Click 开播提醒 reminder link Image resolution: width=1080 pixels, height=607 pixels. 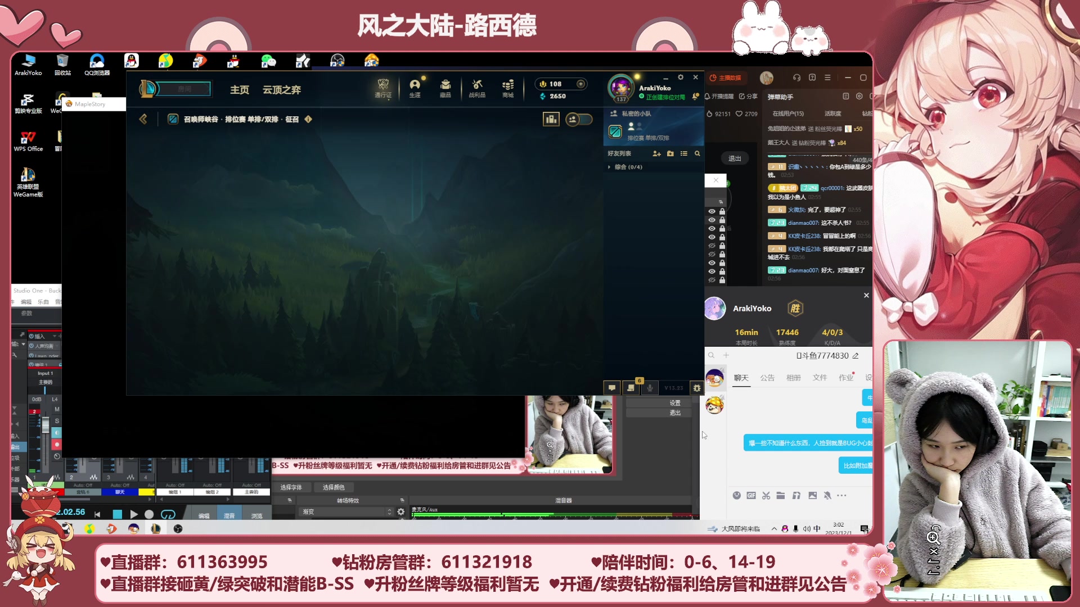(719, 97)
